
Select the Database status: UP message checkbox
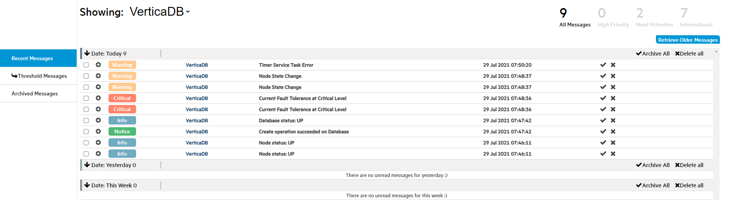click(x=86, y=121)
